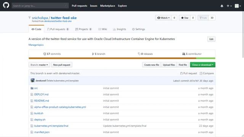Click the Find file button
Image resolution: width=244 pixels, height=137 pixels.
[x=183, y=65]
